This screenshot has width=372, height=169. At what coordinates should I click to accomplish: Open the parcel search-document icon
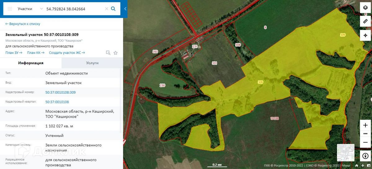108,53
